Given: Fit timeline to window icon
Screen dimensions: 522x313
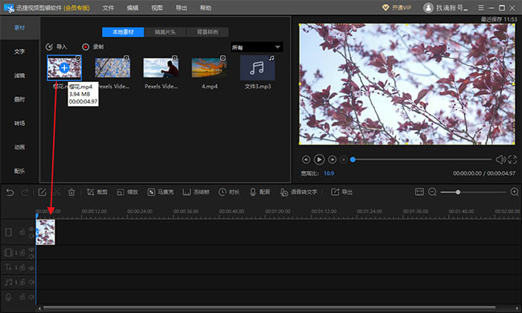Looking at the screenshot, I should (419, 192).
